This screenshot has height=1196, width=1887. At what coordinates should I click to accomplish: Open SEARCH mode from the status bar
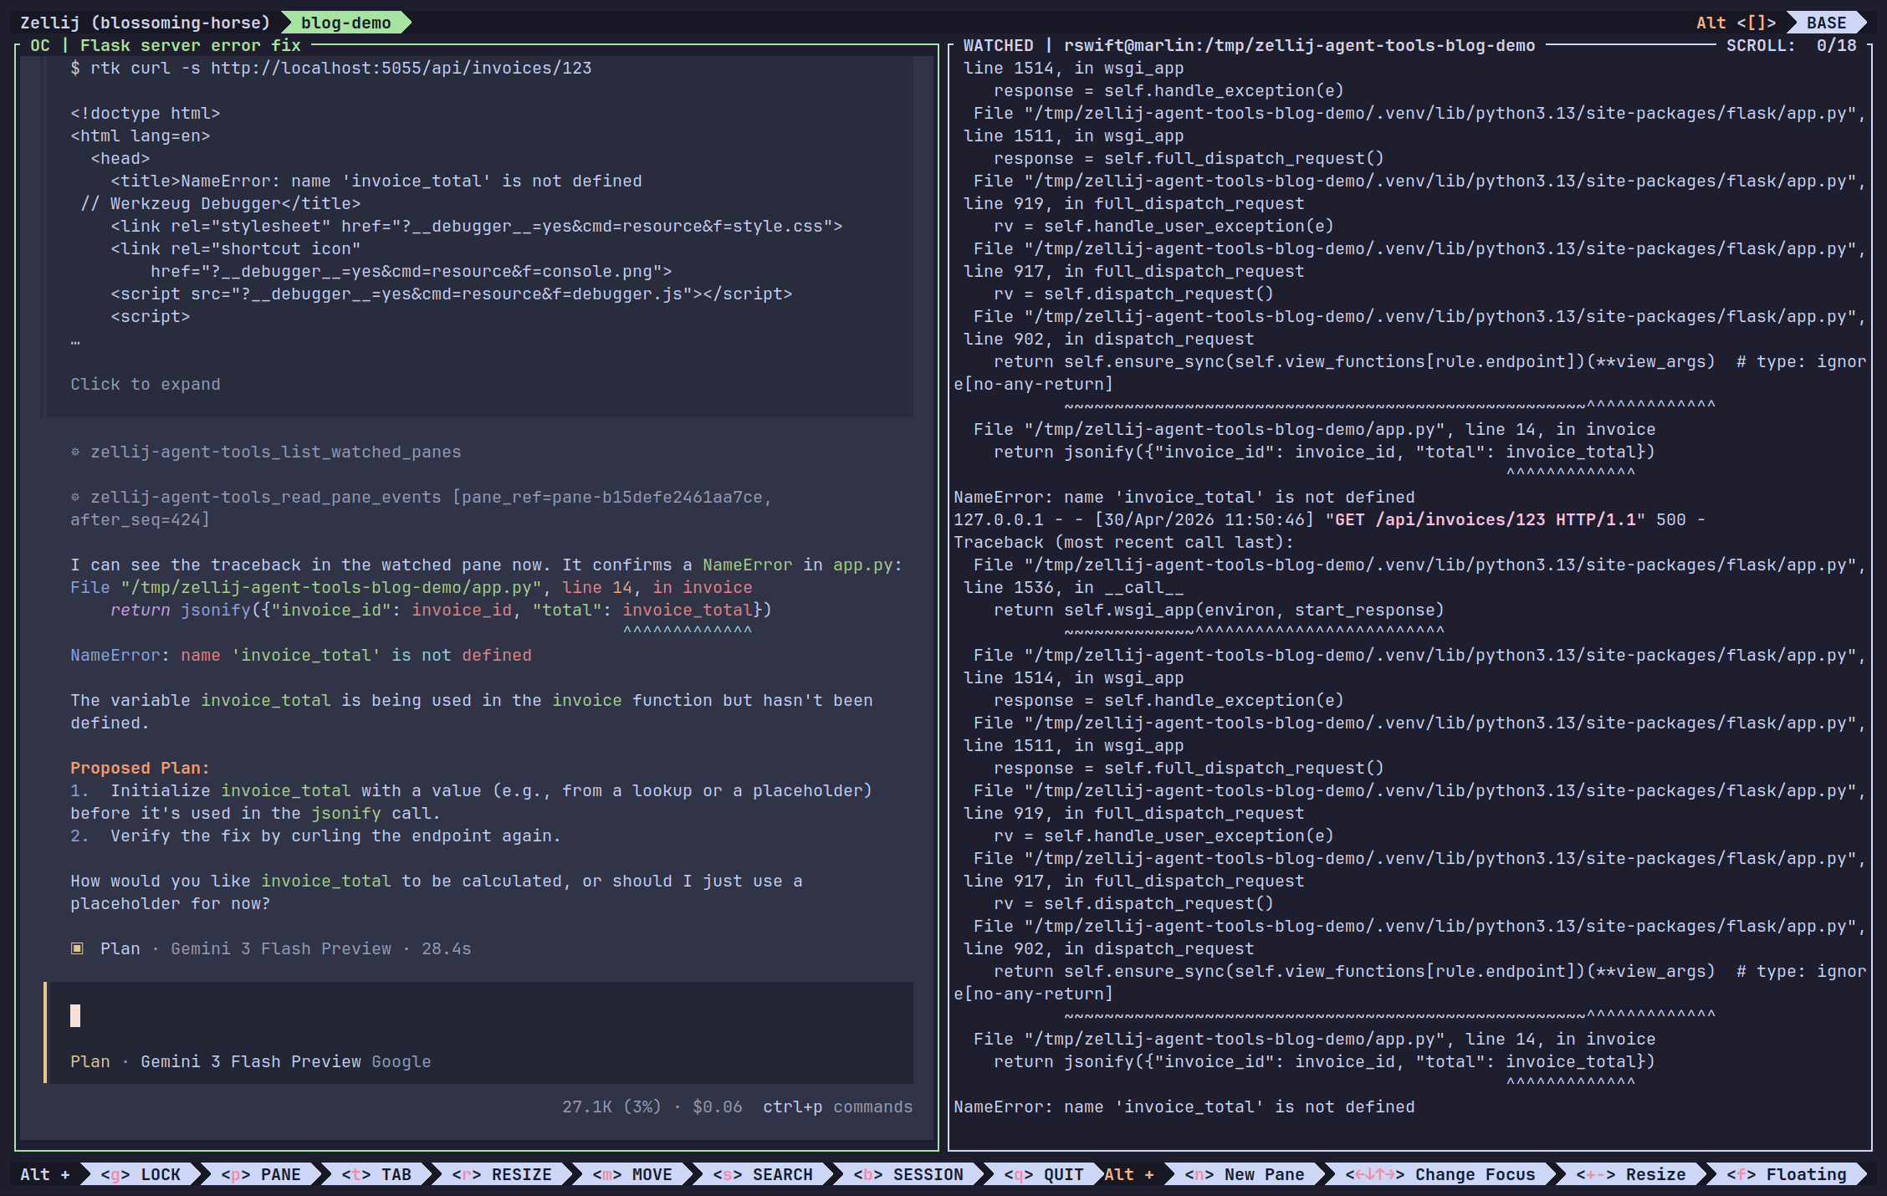[763, 1174]
